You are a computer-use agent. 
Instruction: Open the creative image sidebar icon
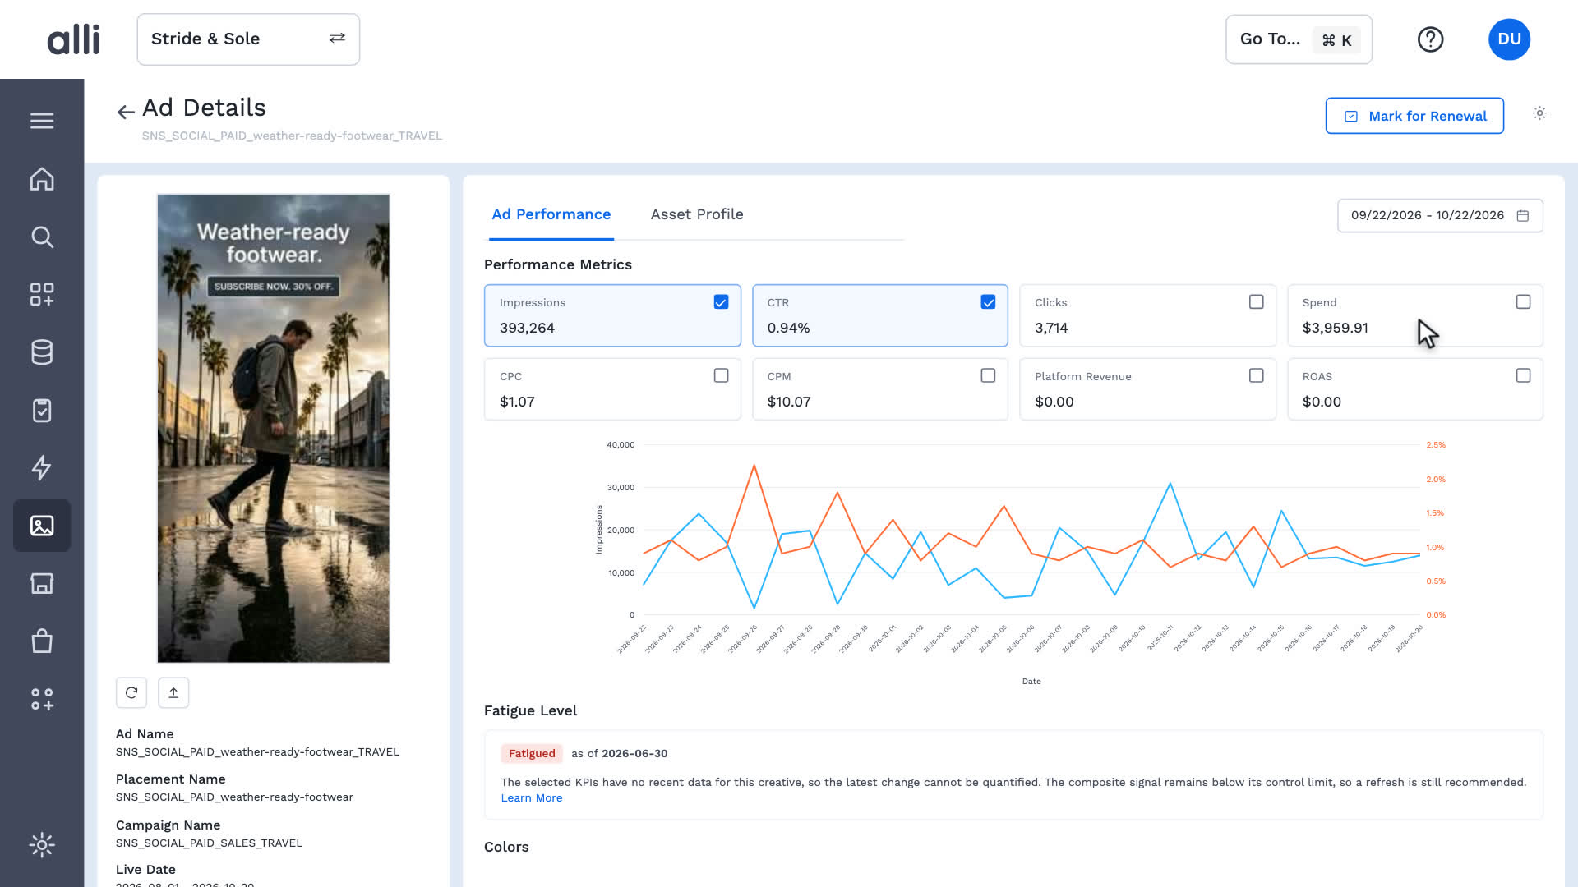point(42,526)
